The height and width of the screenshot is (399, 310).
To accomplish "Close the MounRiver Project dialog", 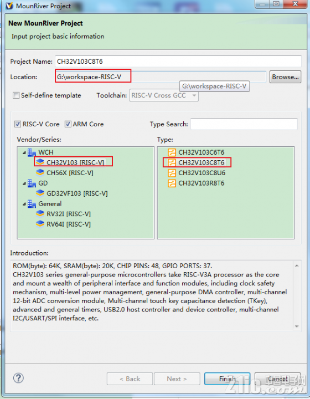I will pyautogui.click(x=294, y=4).
